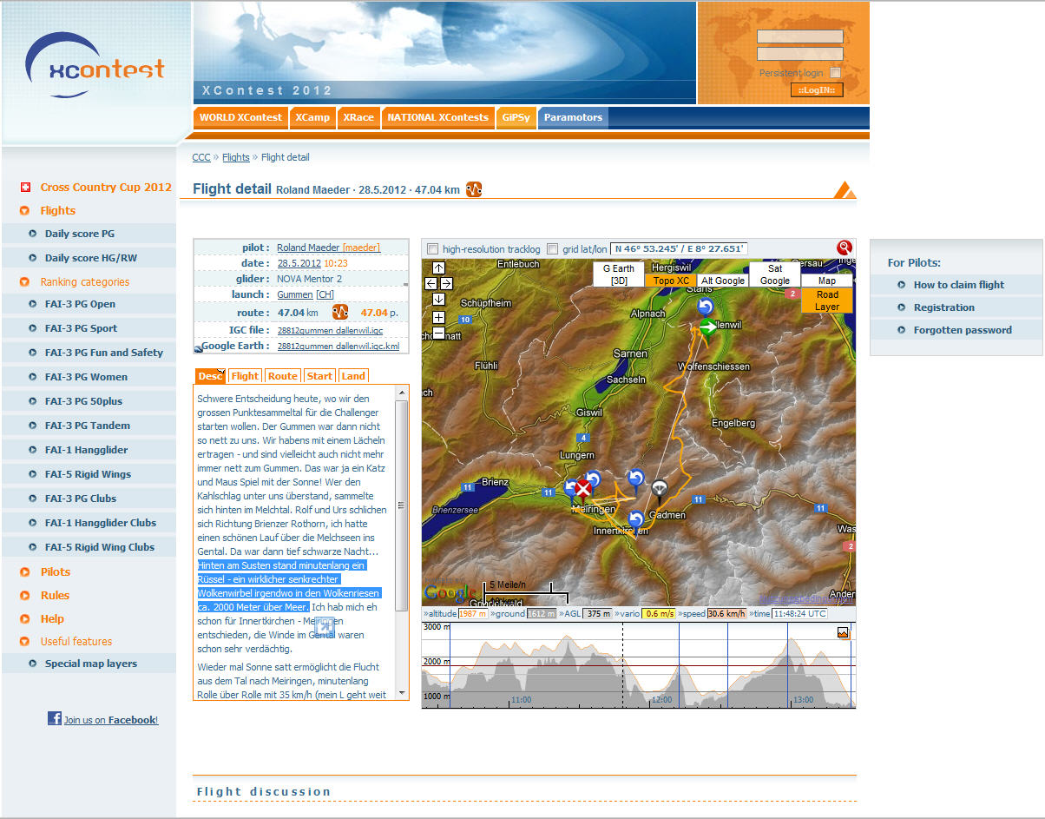
Task: Open the NATIONAL XContests menu item
Action: pos(437,117)
